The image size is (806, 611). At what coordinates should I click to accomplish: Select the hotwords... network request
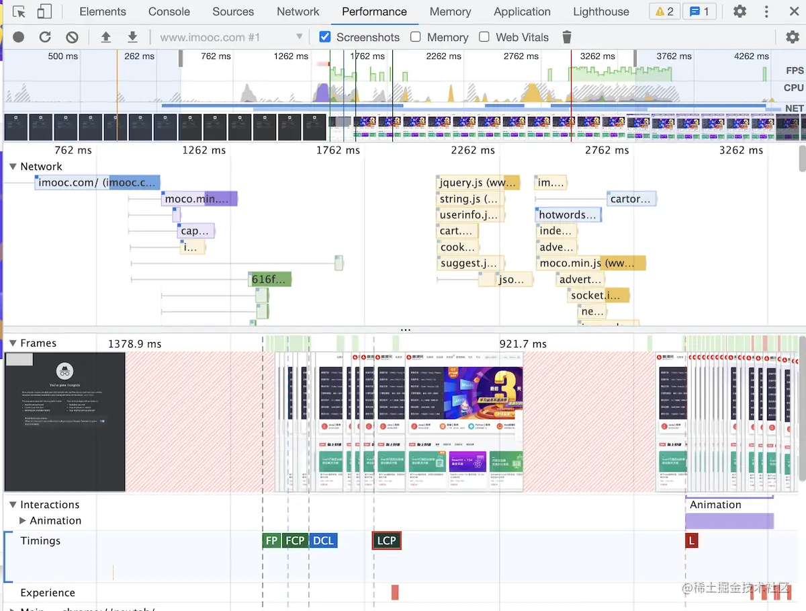[x=568, y=214]
